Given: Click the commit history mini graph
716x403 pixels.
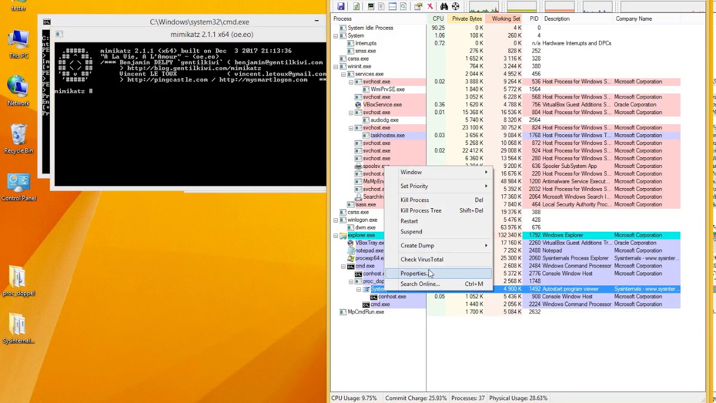Looking at the screenshot, I should point(521,6).
